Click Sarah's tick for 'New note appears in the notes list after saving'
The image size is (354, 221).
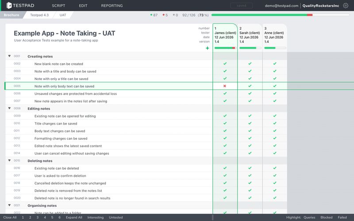point(250,101)
